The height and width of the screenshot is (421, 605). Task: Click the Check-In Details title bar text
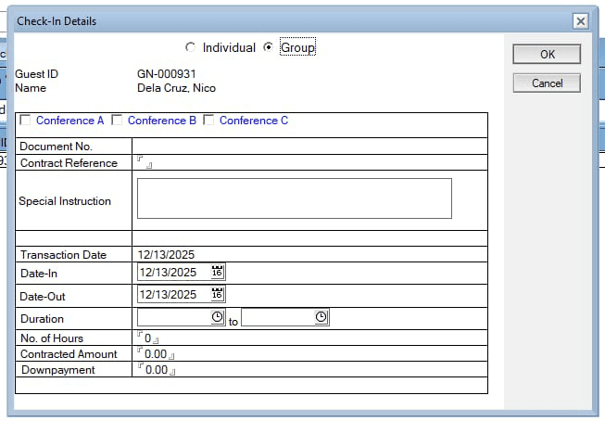click(x=57, y=21)
